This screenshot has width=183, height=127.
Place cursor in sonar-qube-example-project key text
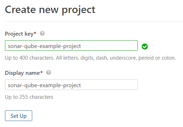coord(44,46)
